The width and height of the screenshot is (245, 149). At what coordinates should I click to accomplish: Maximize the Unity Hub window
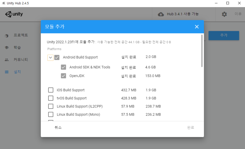point(228,3)
